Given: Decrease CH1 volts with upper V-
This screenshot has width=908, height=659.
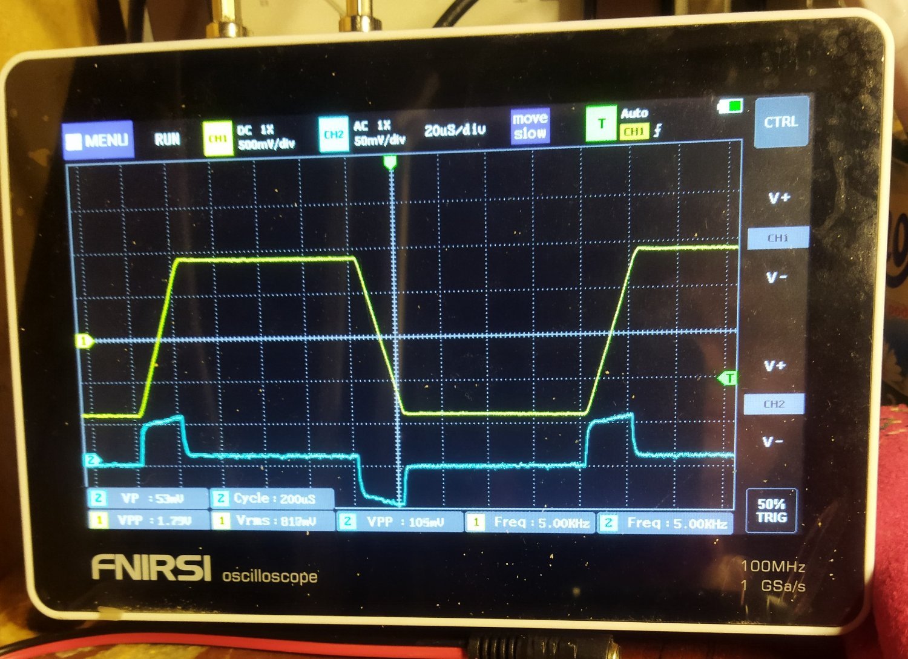Looking at the screenshot, I should (x=777, y=277).
